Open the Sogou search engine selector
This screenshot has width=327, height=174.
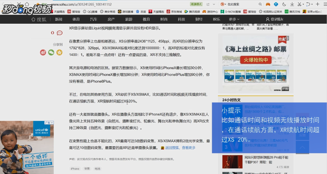[x=223, y=4]
